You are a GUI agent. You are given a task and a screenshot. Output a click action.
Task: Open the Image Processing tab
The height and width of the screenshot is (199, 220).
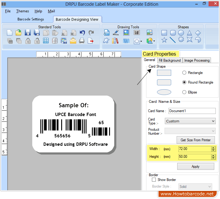[197, 60]
